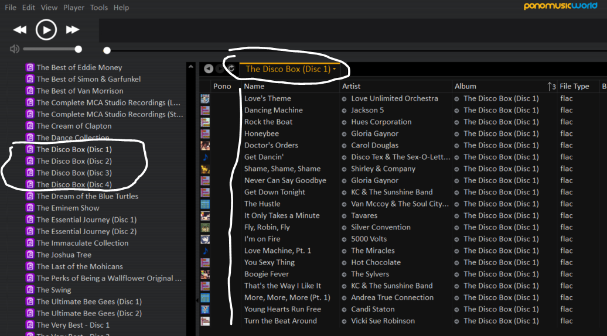Sort by the File Type column header
The image size is (607, 336).
[x=574, y=86]
